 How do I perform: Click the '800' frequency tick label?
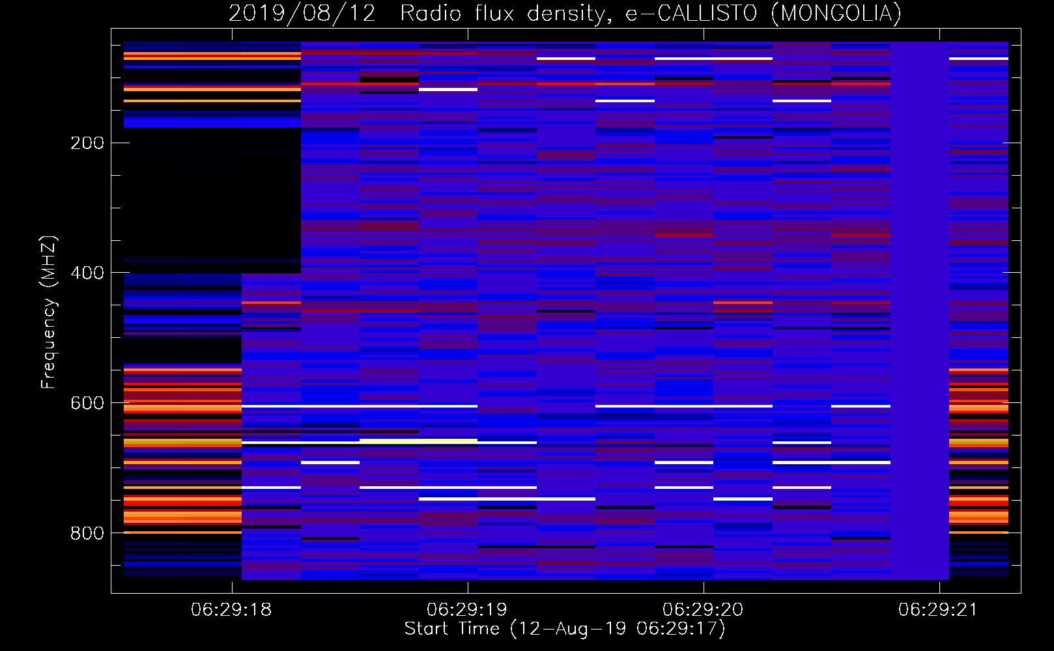87,533
